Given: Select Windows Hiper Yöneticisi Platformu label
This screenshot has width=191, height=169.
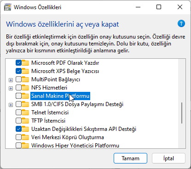Looking at the screenshot, I should click(75, 145).
